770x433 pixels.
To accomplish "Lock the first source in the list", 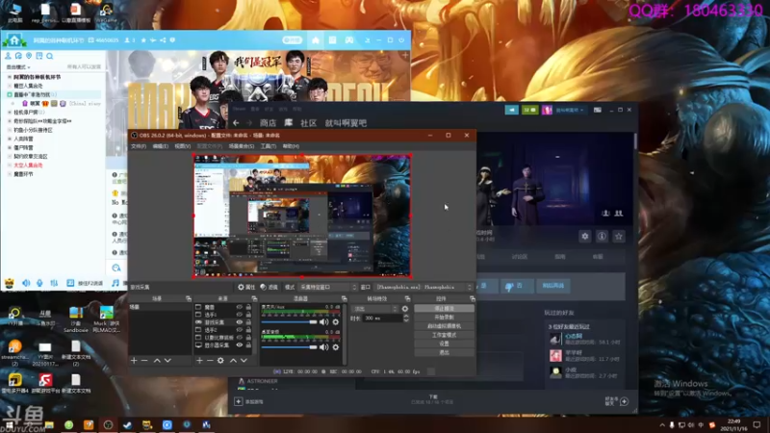I will click(x=248, y=307).
